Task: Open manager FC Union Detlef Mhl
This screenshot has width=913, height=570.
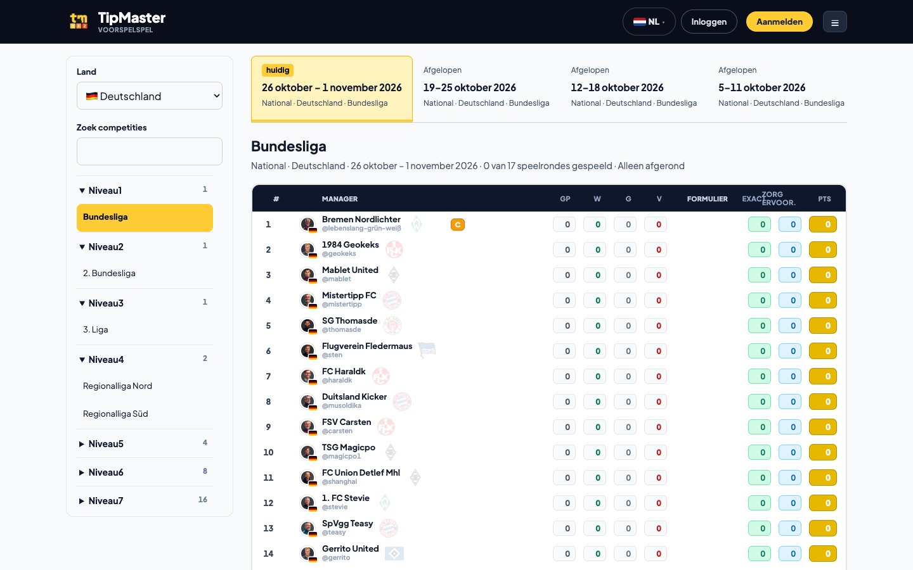Action: point(361,472)
